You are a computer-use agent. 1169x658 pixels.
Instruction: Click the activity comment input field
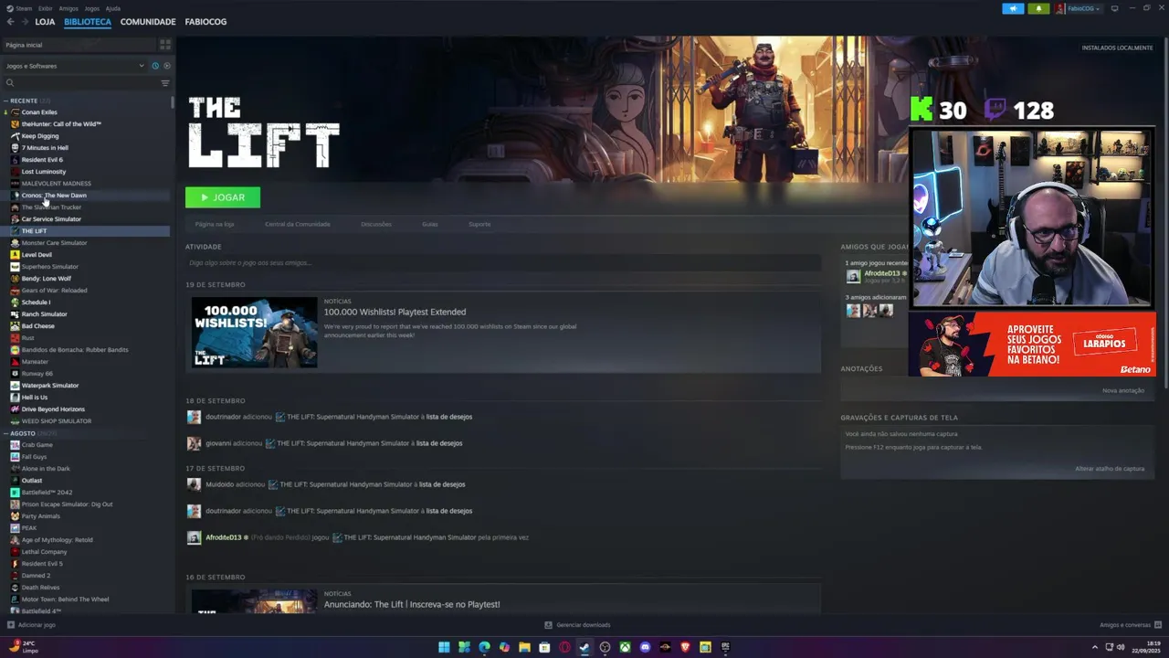pyautogui.click(x=503, y=263)
